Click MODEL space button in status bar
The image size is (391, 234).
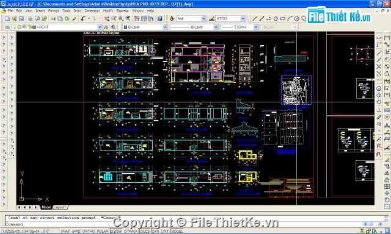click(x=177, y=232)
